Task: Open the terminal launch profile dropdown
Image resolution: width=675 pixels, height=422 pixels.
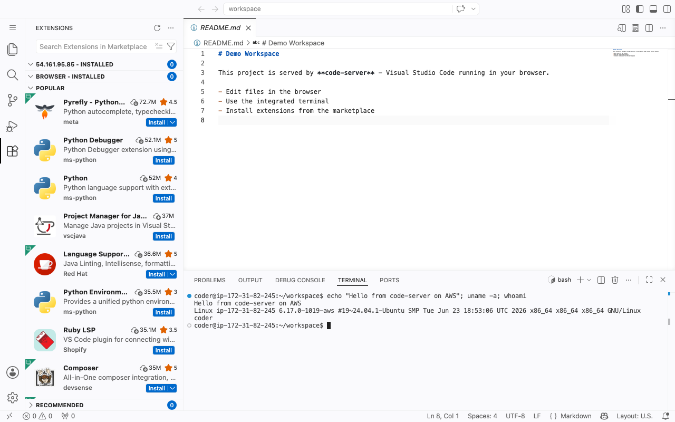Action: pyautogui.click(x=589, y=280)
